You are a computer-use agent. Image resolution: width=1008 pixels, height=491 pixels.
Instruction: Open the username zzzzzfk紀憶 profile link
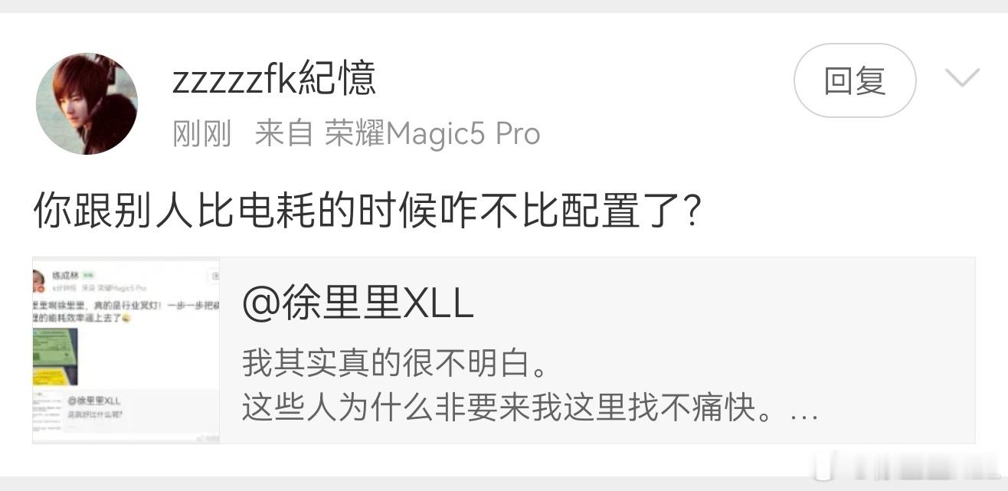pyautogui.click(x=274, y=79)
